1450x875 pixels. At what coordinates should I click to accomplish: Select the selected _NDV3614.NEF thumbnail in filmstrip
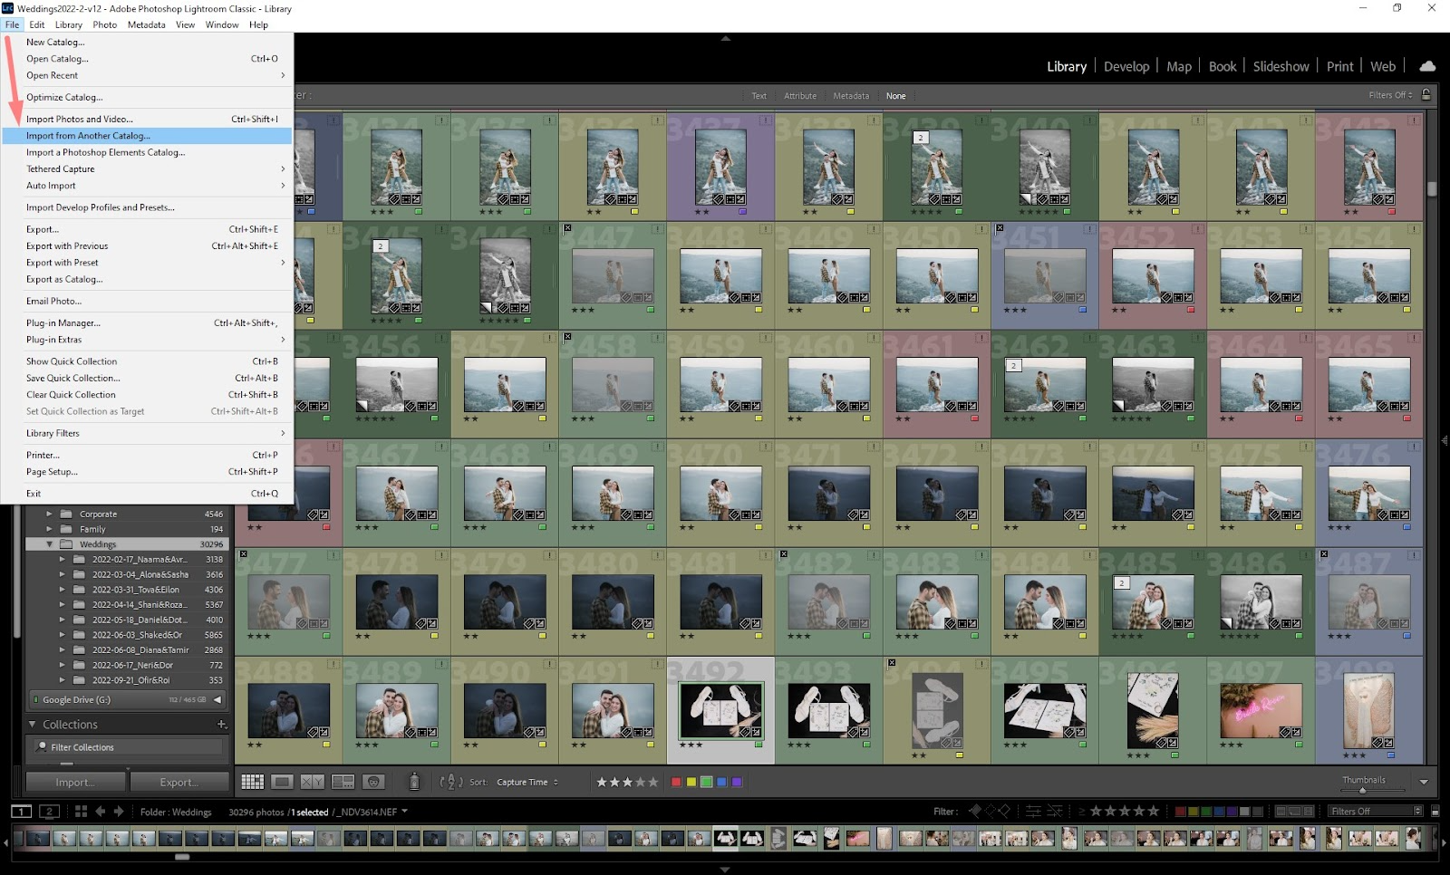[724, 840]
